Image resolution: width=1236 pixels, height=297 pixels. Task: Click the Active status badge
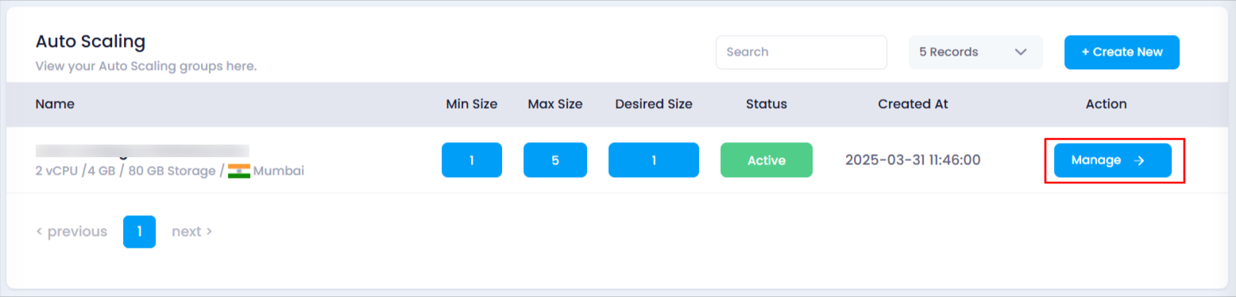tap(767, 160)
